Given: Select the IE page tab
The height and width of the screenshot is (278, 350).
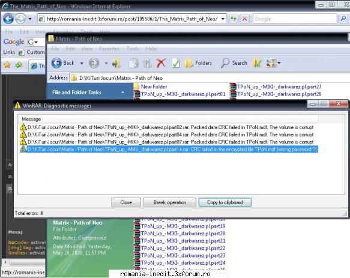Looking at the screenshot, I should [x=37, y=65].
